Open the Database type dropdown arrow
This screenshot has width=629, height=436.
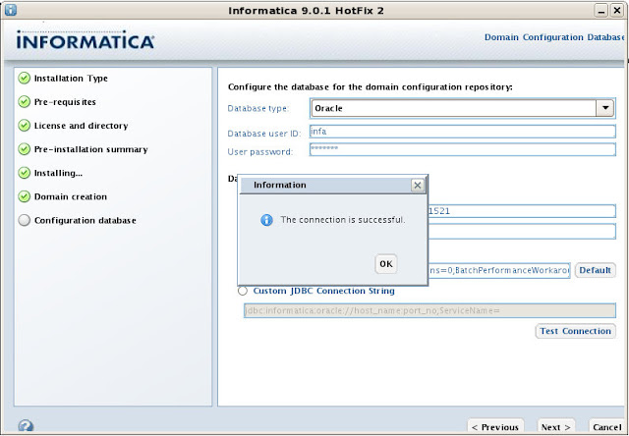[x=605, y=108]
